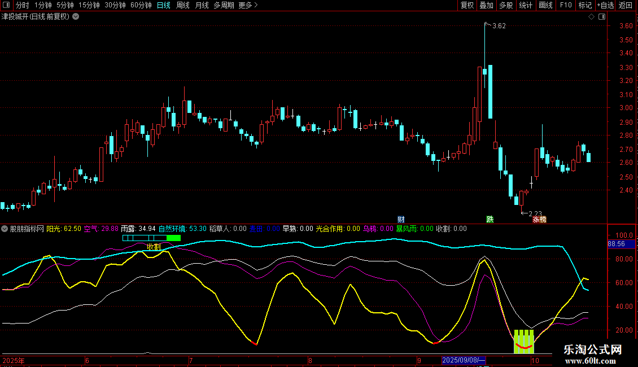Viewport: 638px width, 367px height.
Task: Click the 复权 adjustment button
Action: pyautogui.click(x=467, y=5)
